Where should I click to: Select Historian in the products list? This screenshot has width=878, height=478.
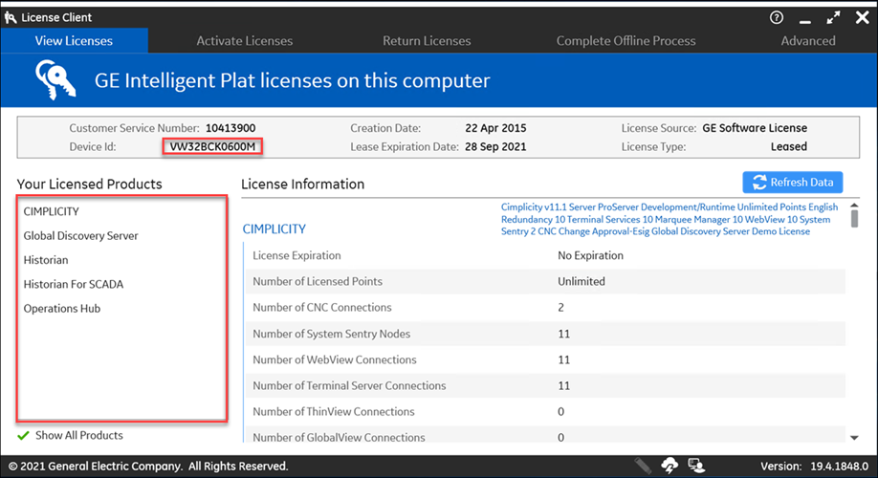point(46,260)
